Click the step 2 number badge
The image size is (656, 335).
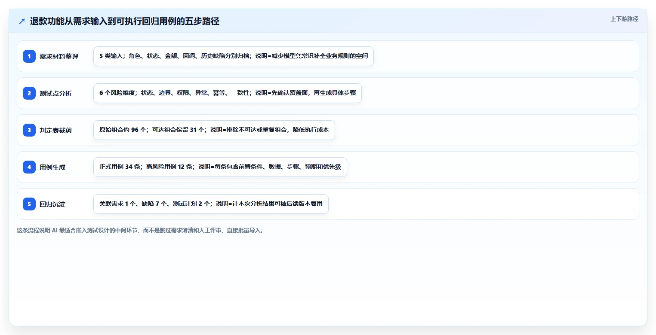[x=29, y=93]
